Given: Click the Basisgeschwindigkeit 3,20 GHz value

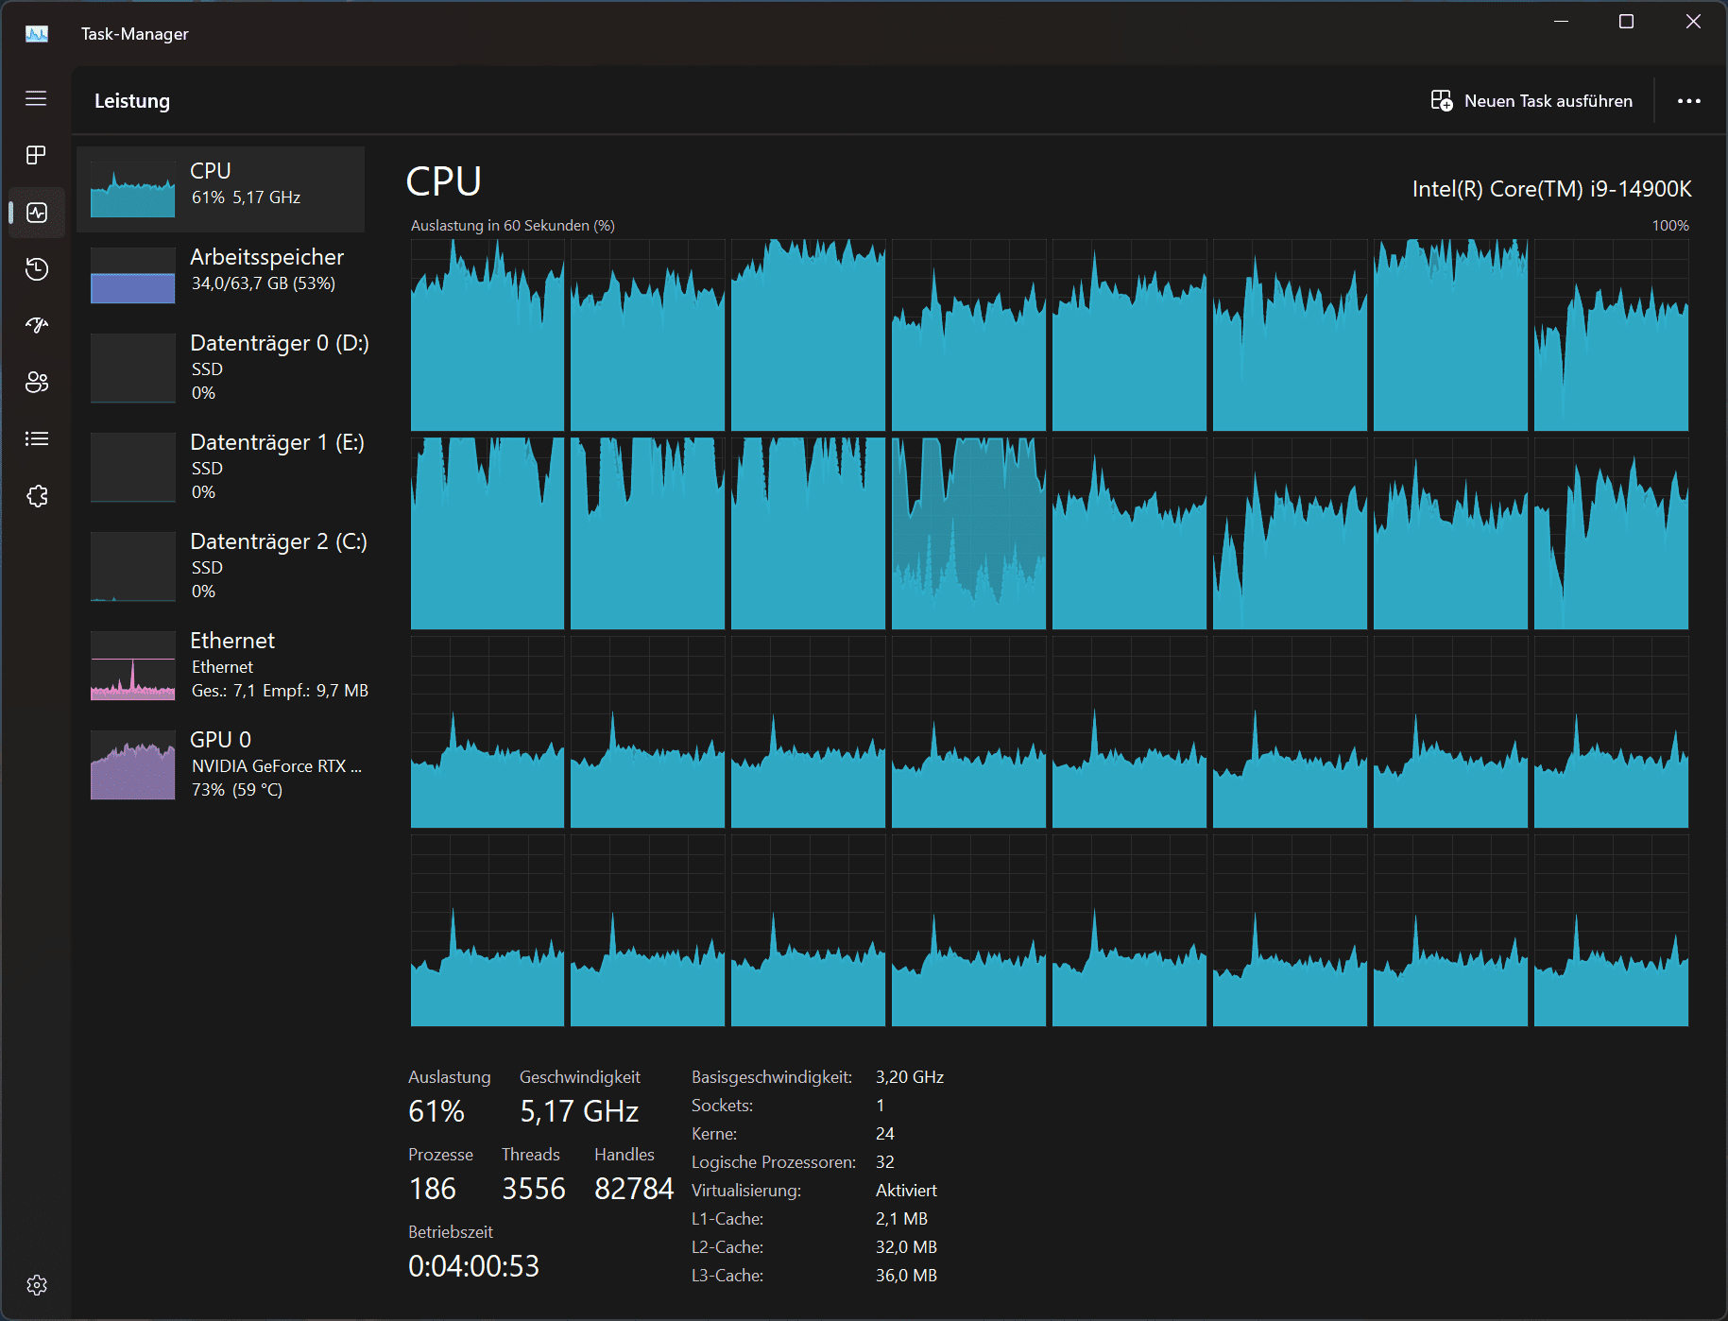Looking at the screenshot, I should pyautogui.click(x=910, y=1077).
